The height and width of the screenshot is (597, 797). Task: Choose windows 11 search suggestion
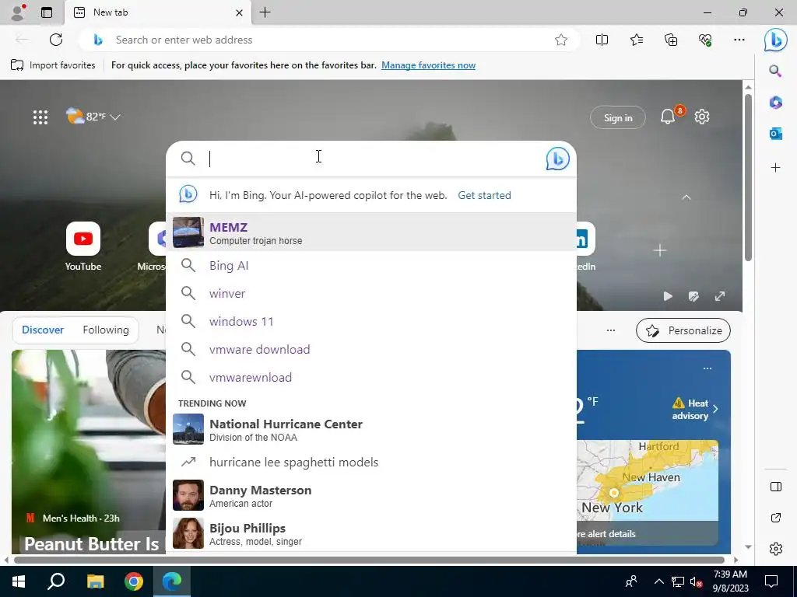click(x=371, y=321)
